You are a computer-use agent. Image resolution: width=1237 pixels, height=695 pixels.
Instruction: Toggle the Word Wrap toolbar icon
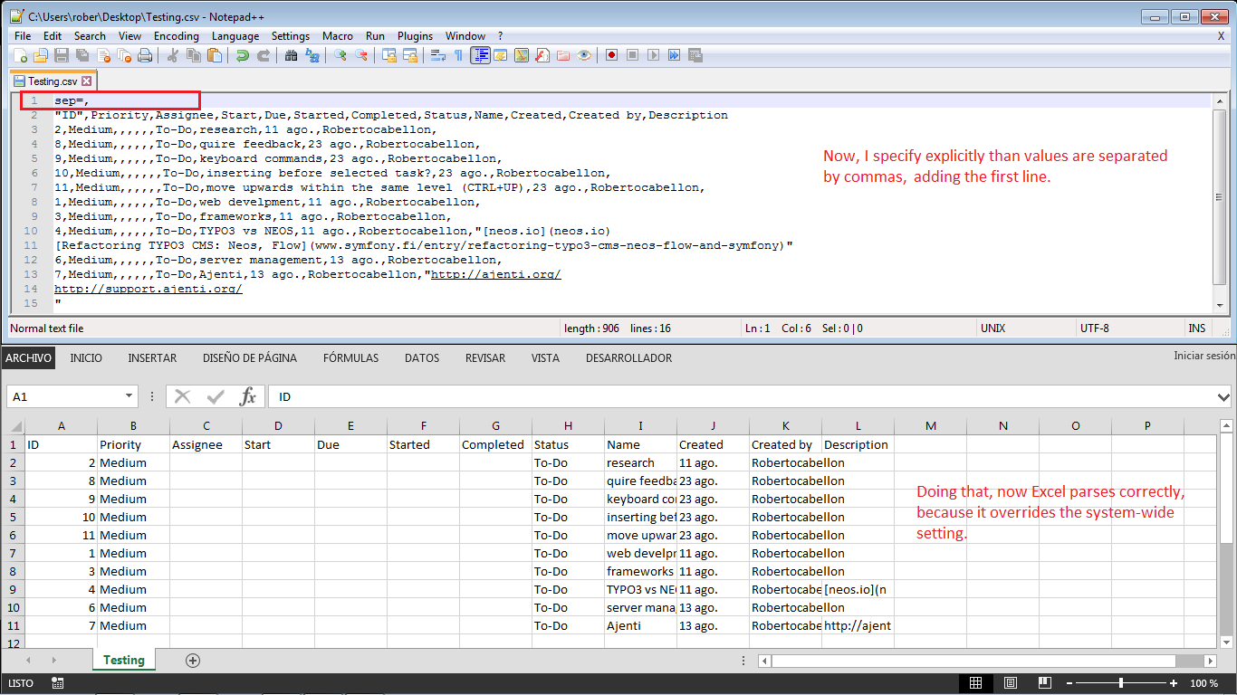click(437, 55)
